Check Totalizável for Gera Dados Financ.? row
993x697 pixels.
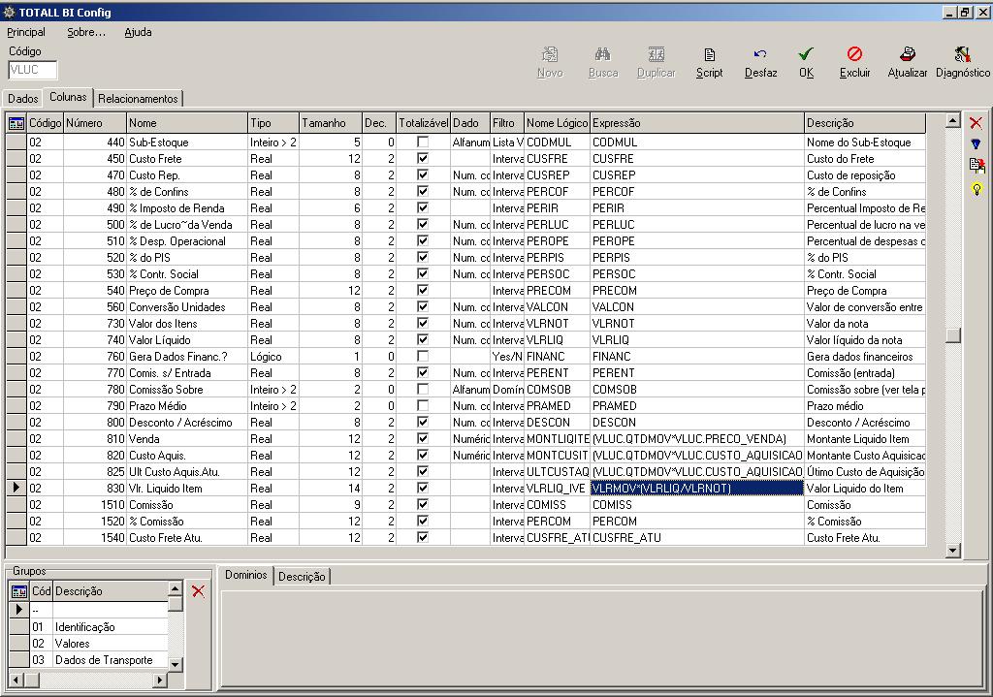click(423, 356)
